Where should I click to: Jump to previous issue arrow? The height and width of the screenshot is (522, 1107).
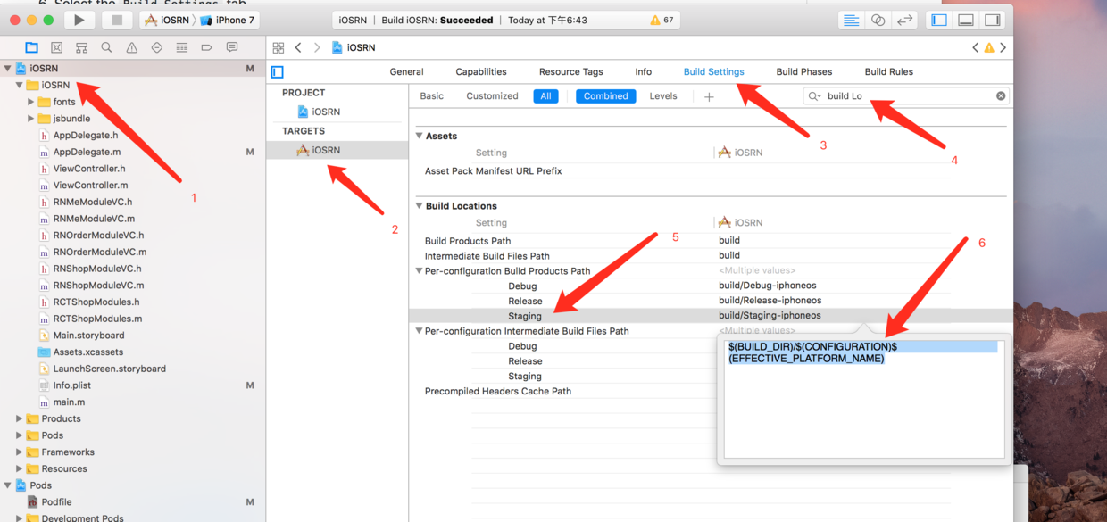(x=975, y=47)
